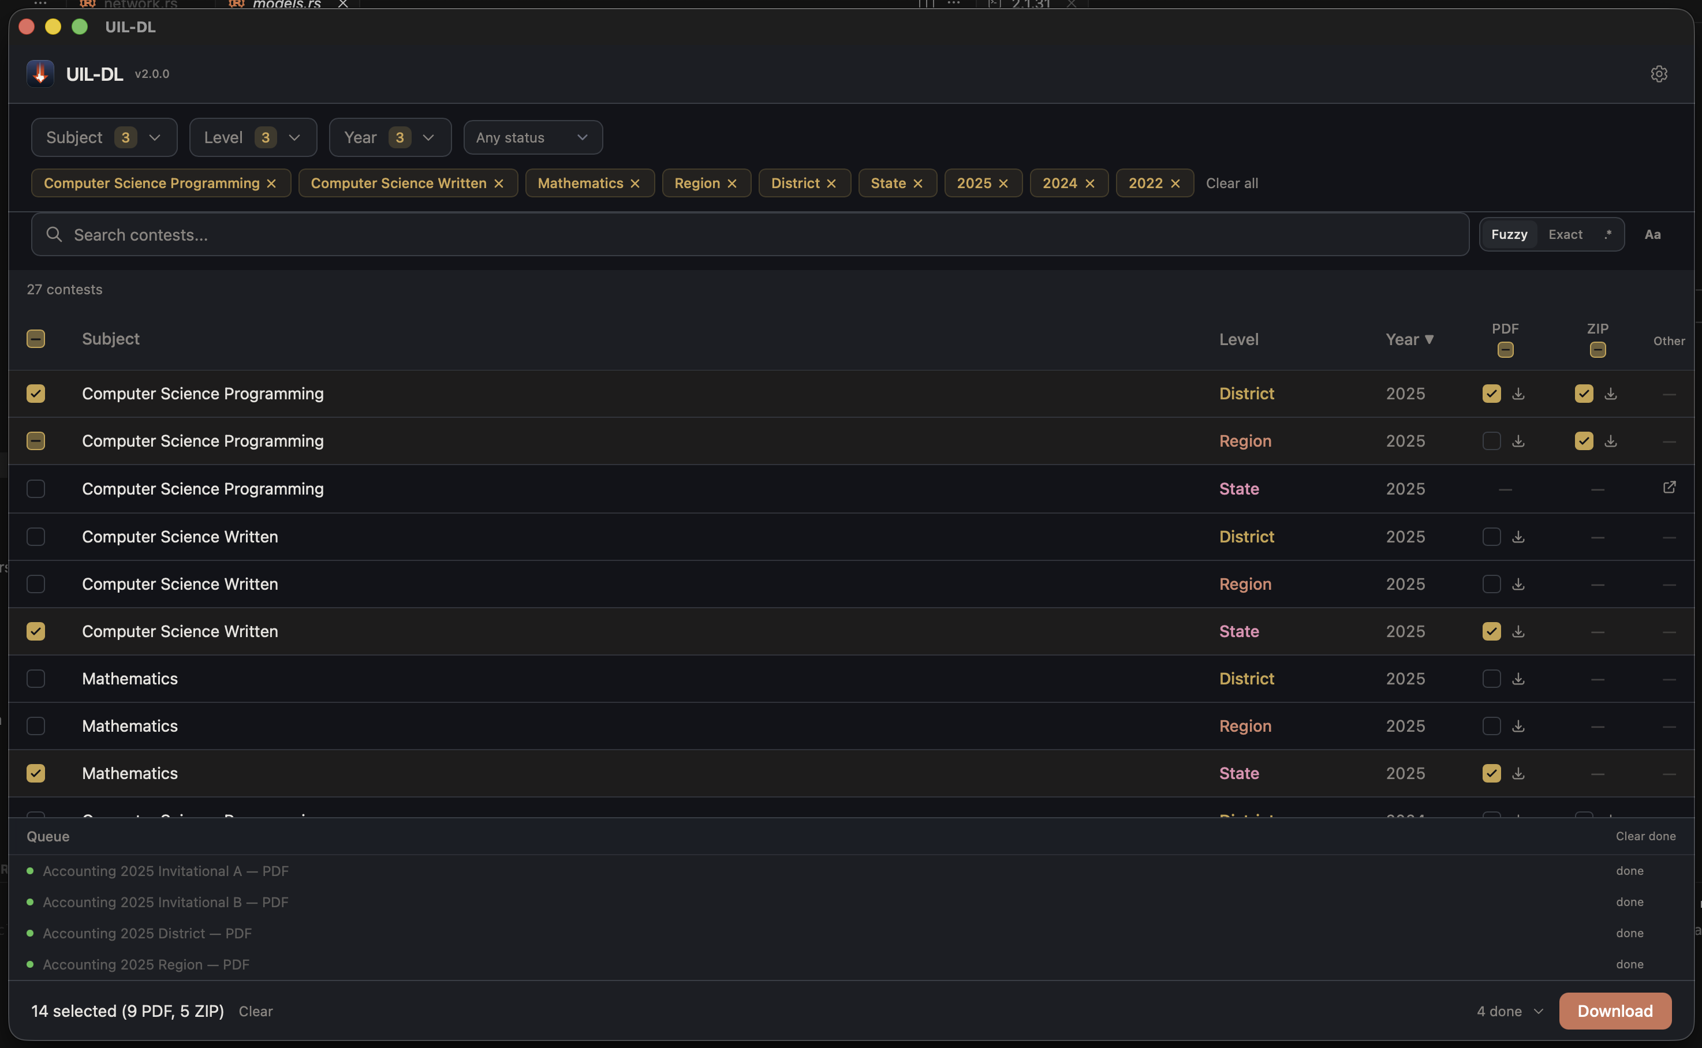1702x1048 pixels.
Task: Click the Clear all filters link
Action: click(x=1231, y=183)
